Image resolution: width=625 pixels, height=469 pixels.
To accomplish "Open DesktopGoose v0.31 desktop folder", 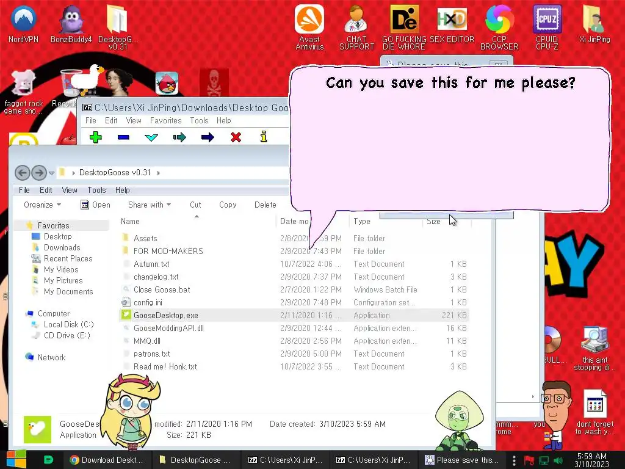I will (x=118, y=27).
